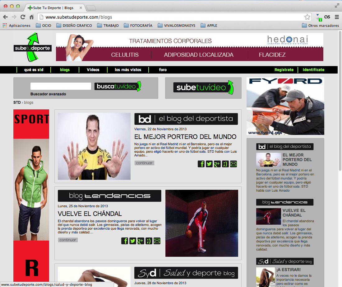Open the APPLE bookmarks folder
342x287 pixels.
(x=209, y=26)
